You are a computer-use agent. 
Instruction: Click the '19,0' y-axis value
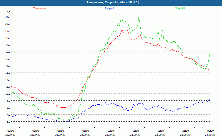(8, 31)
